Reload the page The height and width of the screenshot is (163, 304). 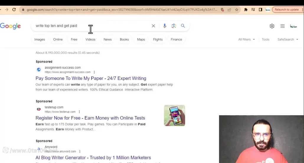(x=14, y=9)
